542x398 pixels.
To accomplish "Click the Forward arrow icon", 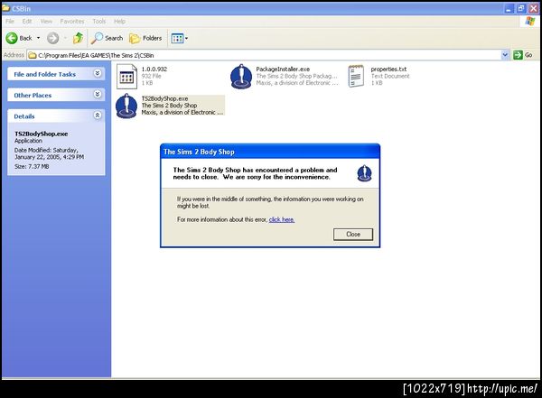I will [53, 38].
